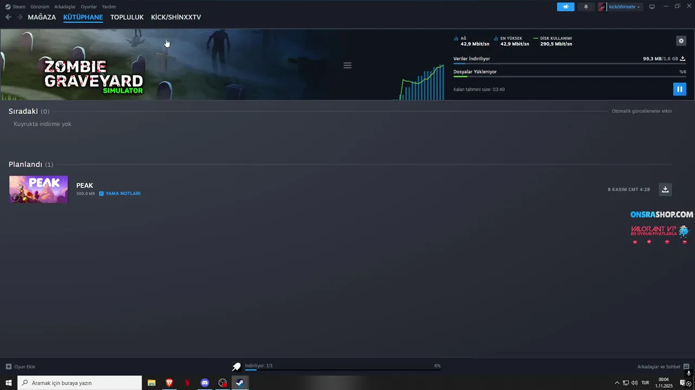Viewport: 695px width, 390px height.
Task: Open the volume speaker tray icon
Action: [x=634, y=383]
